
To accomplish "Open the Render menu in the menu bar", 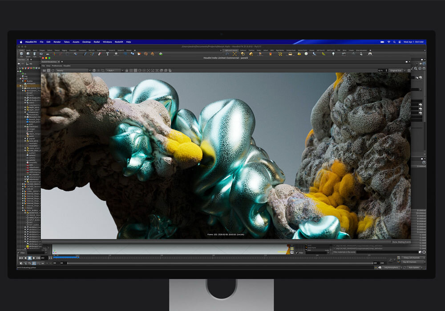I will click(x=57, y=42).
